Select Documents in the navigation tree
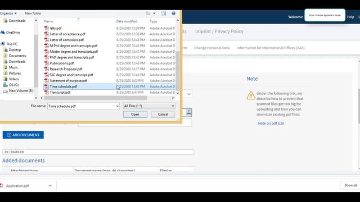The height and width of the screenshot is (202, 360). tap(17, 56)
